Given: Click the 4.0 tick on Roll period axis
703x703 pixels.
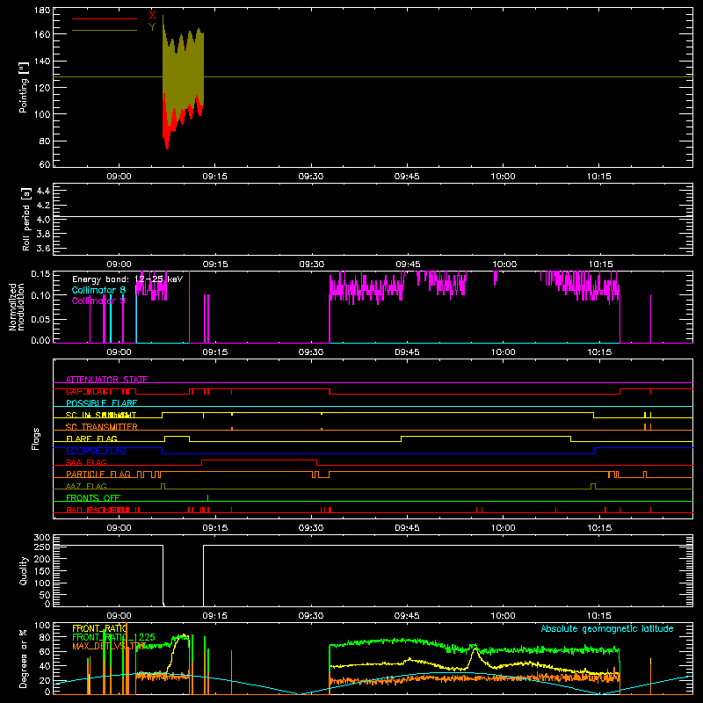Looking at the screenshot, I should click(43, 220).
